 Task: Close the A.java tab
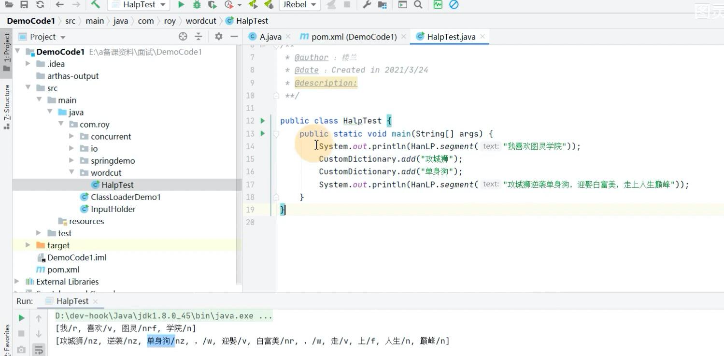[288, 37]
